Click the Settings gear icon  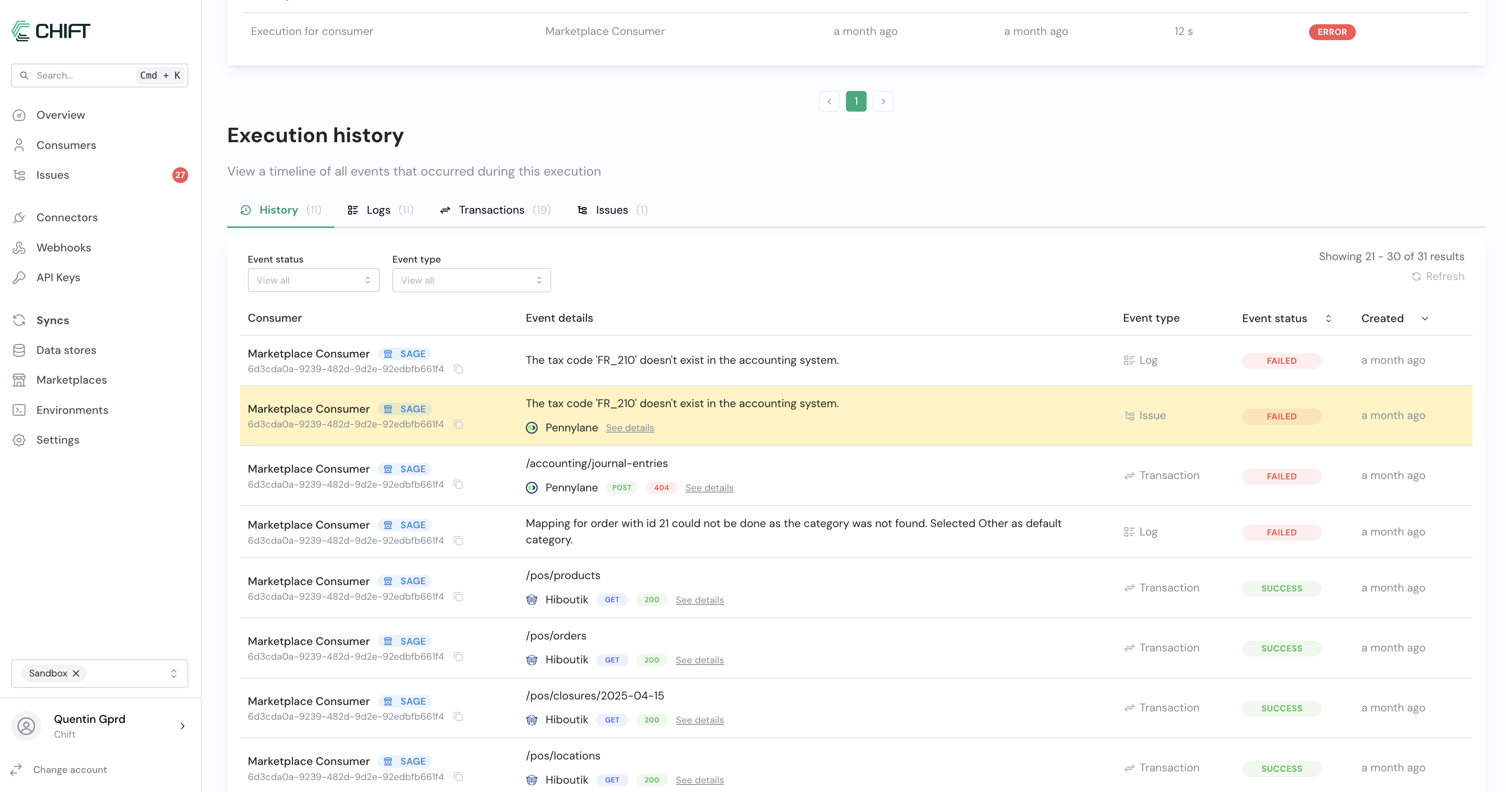coord(19,440)
